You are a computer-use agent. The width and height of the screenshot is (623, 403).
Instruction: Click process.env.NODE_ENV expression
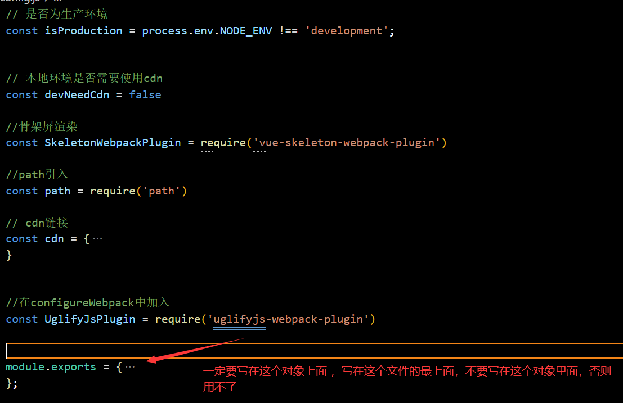coord(207,31)
